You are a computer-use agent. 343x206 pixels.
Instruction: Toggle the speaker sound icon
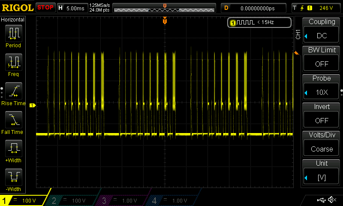click(x=332, y=200)
